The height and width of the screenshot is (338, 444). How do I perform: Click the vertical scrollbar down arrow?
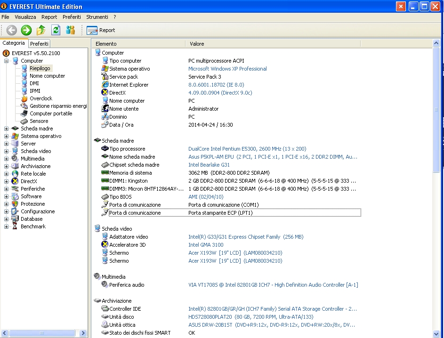pyautogui.click(x=436, y=333)
